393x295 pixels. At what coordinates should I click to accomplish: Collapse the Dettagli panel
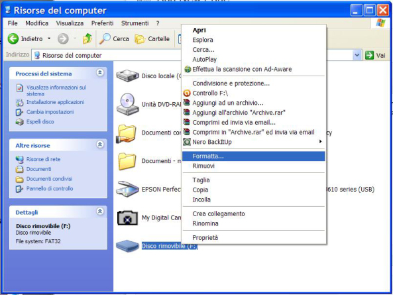pyautogui.click(x=100, y=211)
